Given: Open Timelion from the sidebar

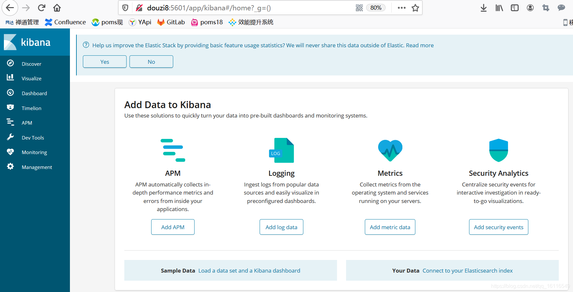Looking at the screenshot, I should click(x=31, y=108).
